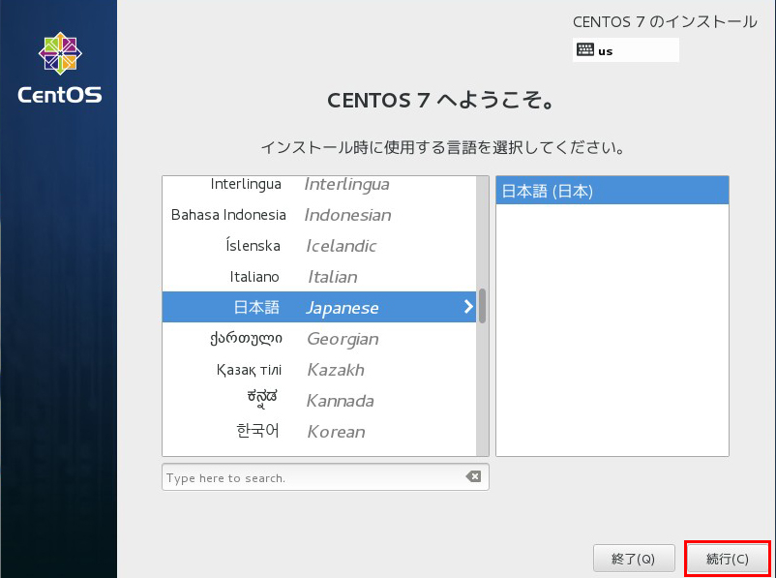Click the language list scrollbar handle
Screen dimensions: 776x578
pos(482,306)
